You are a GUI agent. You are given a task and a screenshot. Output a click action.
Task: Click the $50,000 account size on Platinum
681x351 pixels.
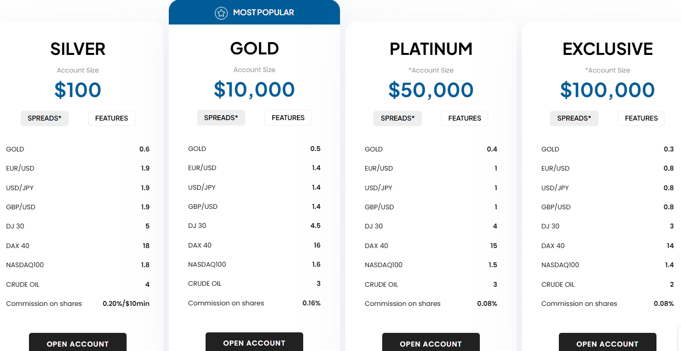tap(431, 90)
